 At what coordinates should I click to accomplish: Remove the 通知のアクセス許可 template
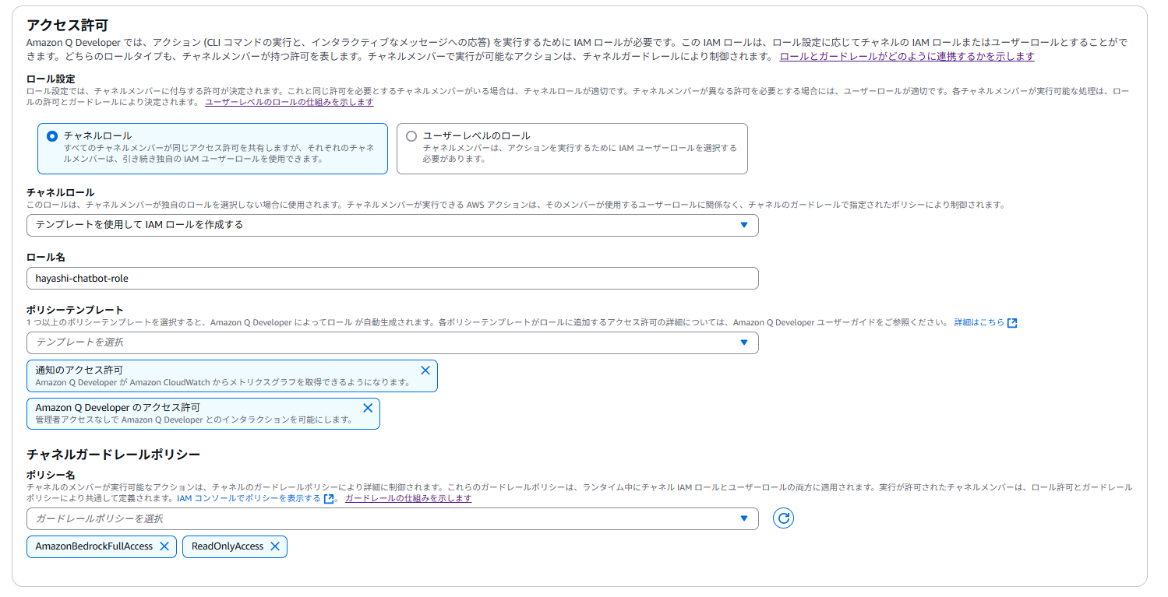pyautogui.click(x=425, y=370)
